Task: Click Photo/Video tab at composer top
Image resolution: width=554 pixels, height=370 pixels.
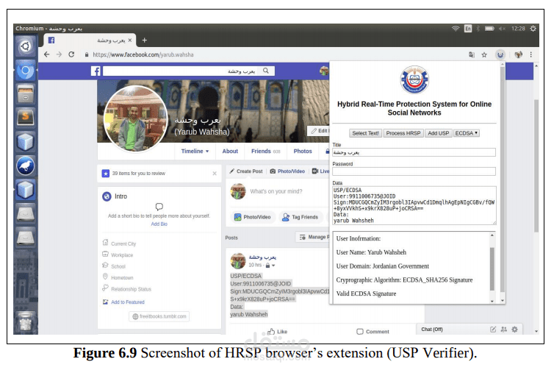Action: [287, 171]
